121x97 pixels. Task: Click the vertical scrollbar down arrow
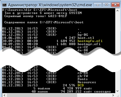point(117,91)
